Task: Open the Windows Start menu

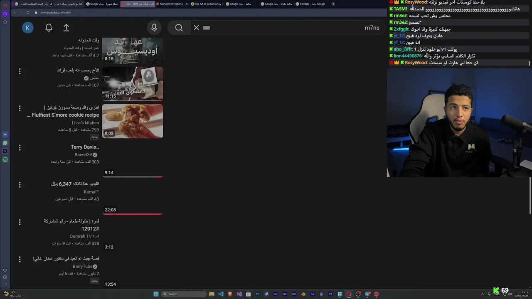Action: pos(156,294)
